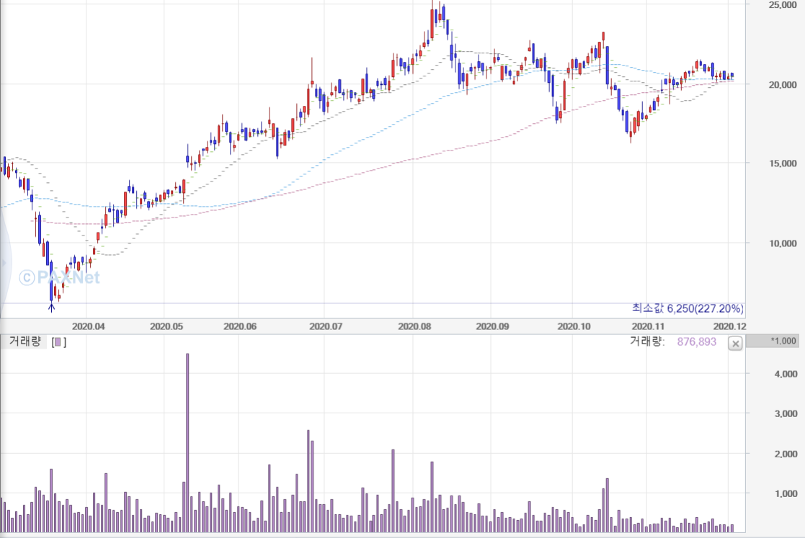Click the 2020.09 date axis label
Screen dimensions: 805x538
(x=492, y=326)
